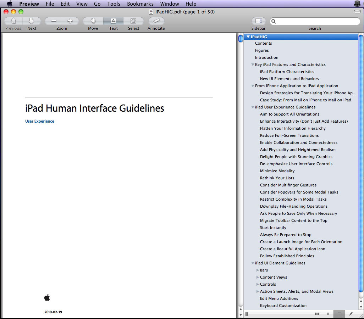Toggle the Sidebar toolbar button
364x319 pixels.
259,21
